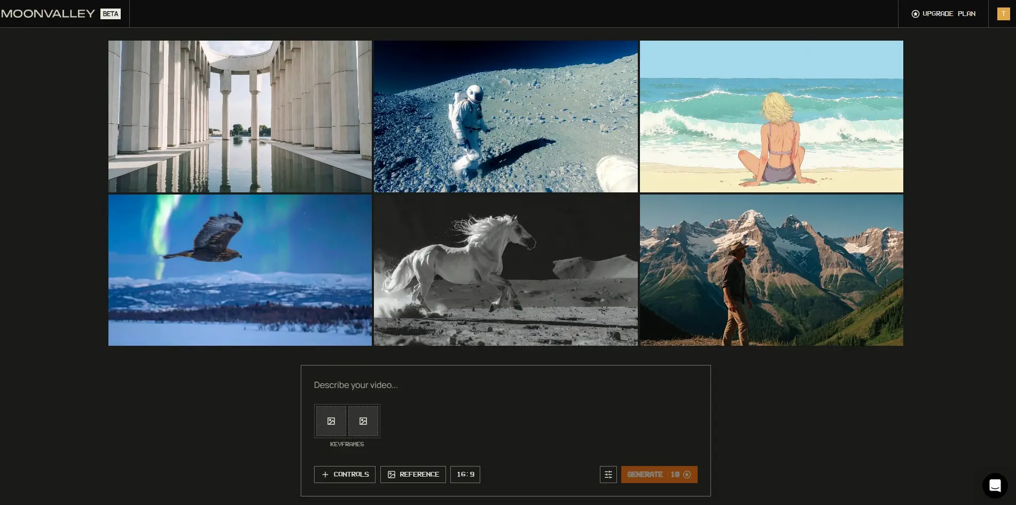1016x505 pixels.
Task: Open the user avatar T menu
Action: [x=1003, y=14]
